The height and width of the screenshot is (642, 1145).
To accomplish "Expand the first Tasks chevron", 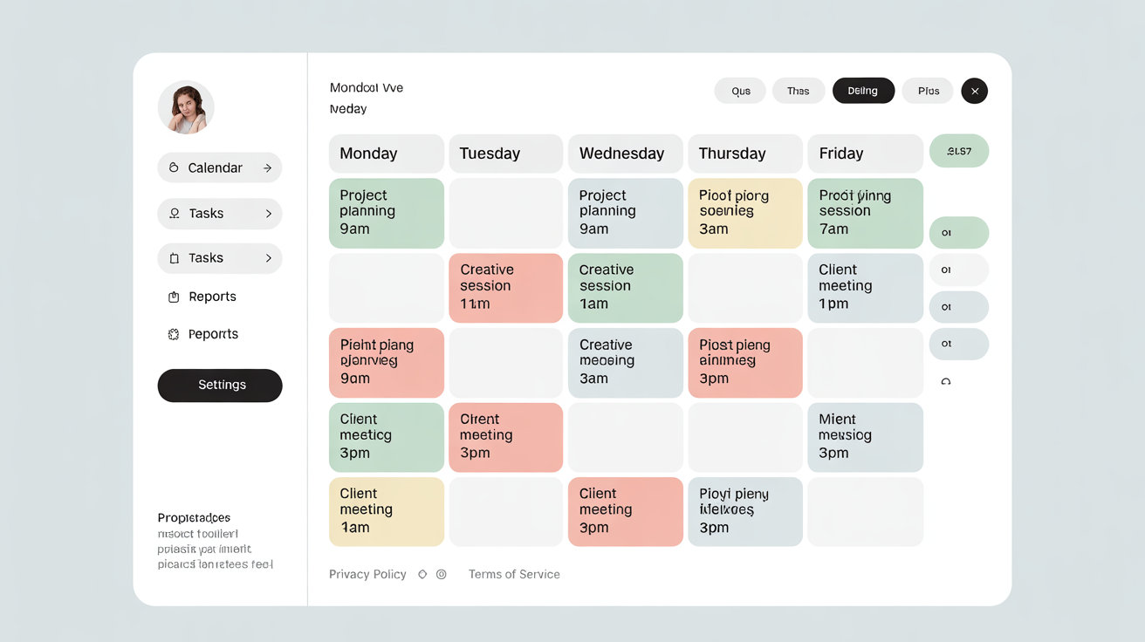I will [x=271, y=213].
